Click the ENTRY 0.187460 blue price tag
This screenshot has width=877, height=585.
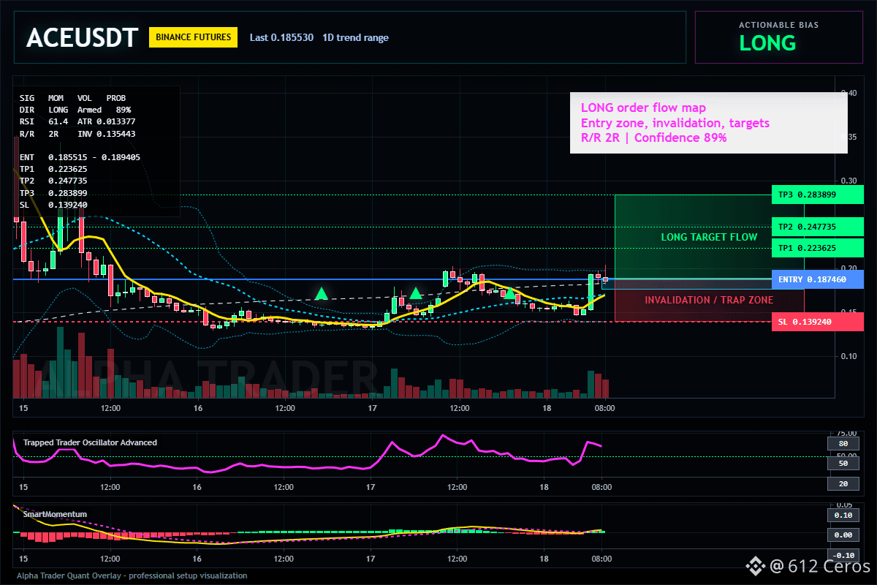coord(818,279)
